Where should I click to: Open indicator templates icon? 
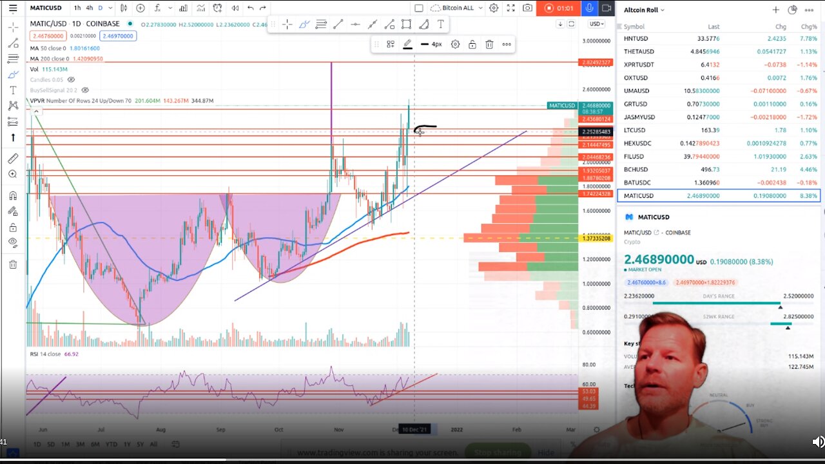[x=200, y=8]
